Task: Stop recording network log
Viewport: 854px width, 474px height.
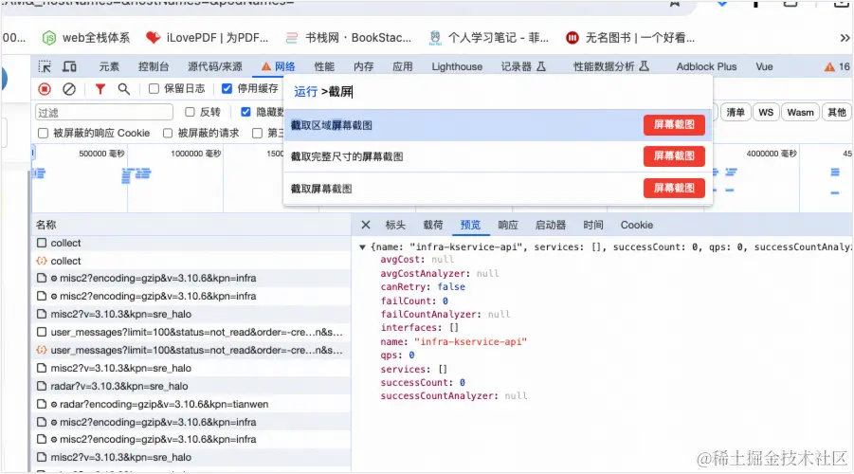Action: point(45,89)
